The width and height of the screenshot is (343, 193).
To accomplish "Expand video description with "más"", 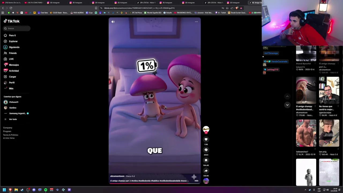I will coord(196,181).
